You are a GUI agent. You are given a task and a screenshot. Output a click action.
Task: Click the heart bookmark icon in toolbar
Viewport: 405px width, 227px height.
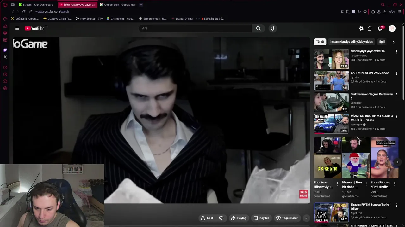[365, 12]
